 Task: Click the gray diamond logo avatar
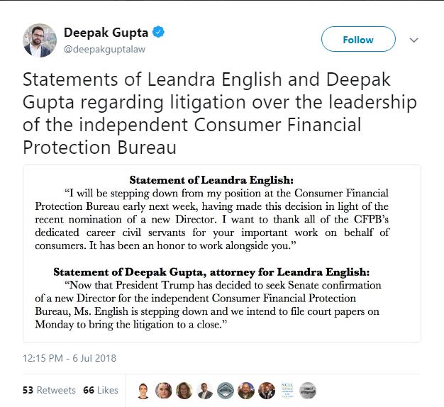[226, 391]
